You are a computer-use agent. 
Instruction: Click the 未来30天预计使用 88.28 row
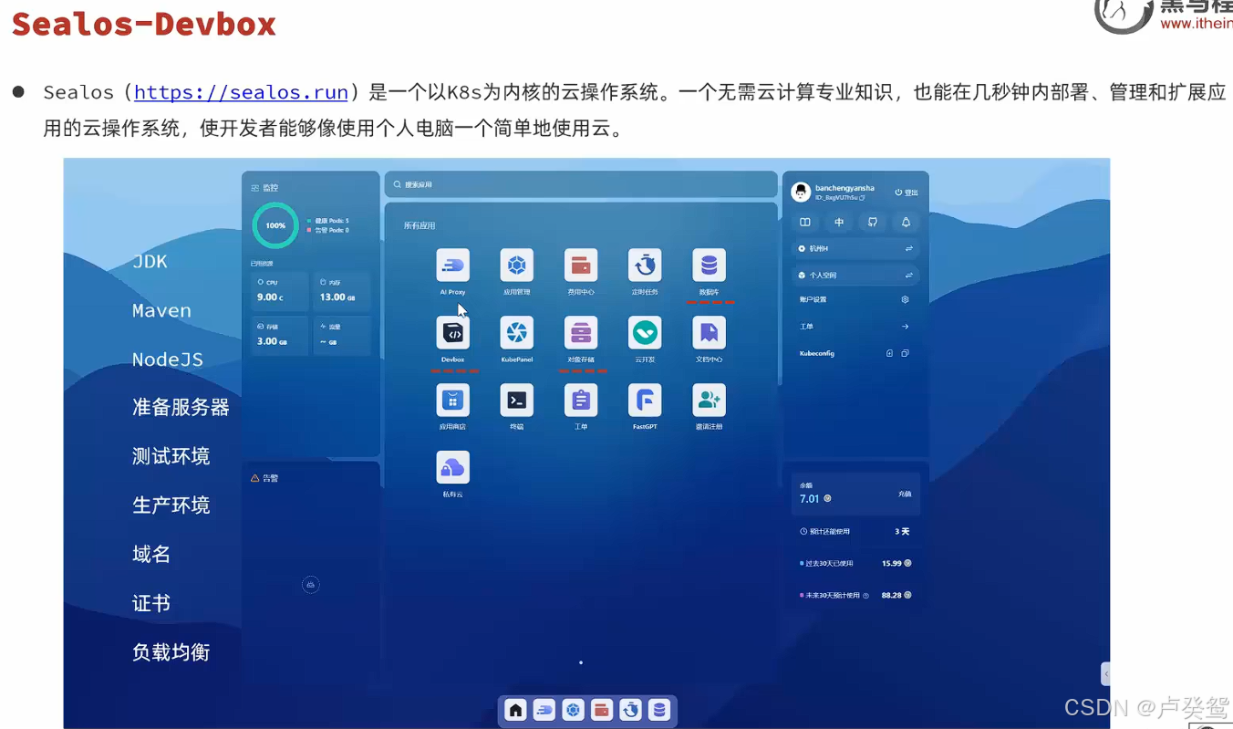855,595
